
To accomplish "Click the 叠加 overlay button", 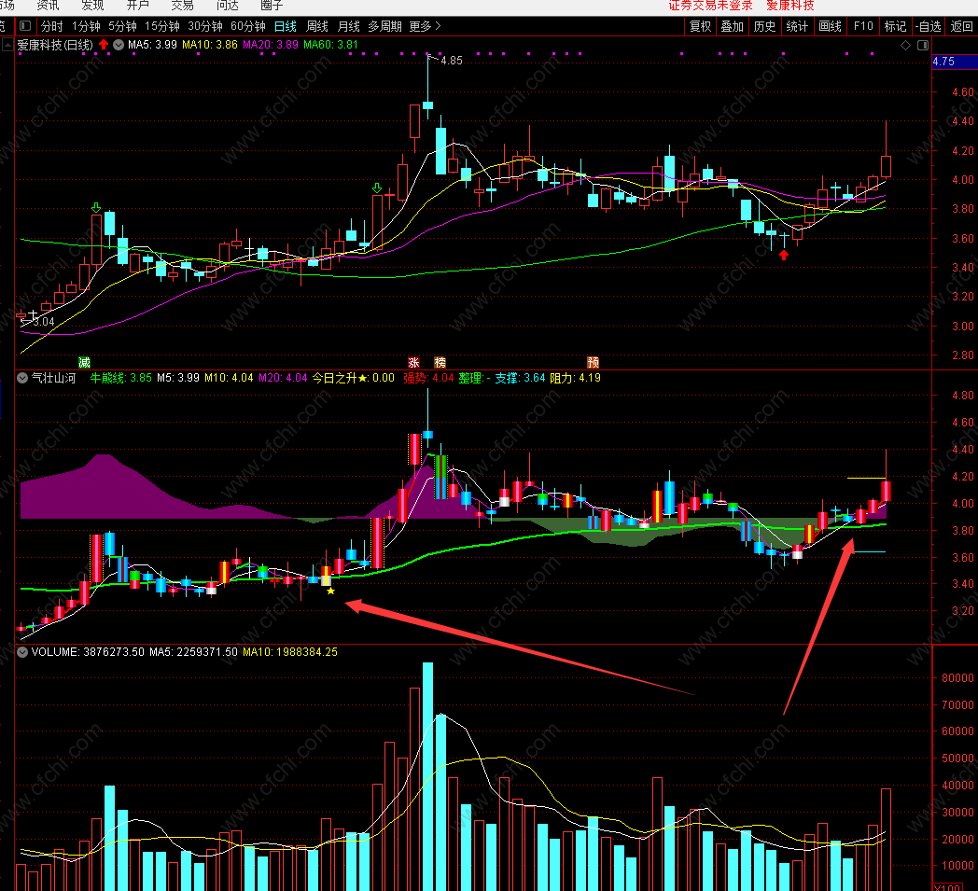I will coord(733,26).
